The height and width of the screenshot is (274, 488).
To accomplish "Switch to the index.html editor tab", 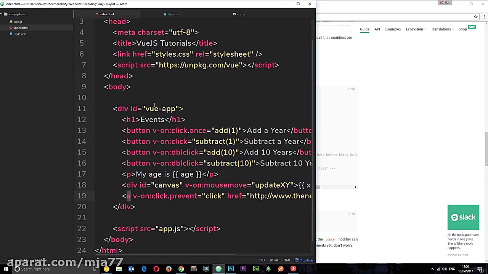I will point(107,14).
